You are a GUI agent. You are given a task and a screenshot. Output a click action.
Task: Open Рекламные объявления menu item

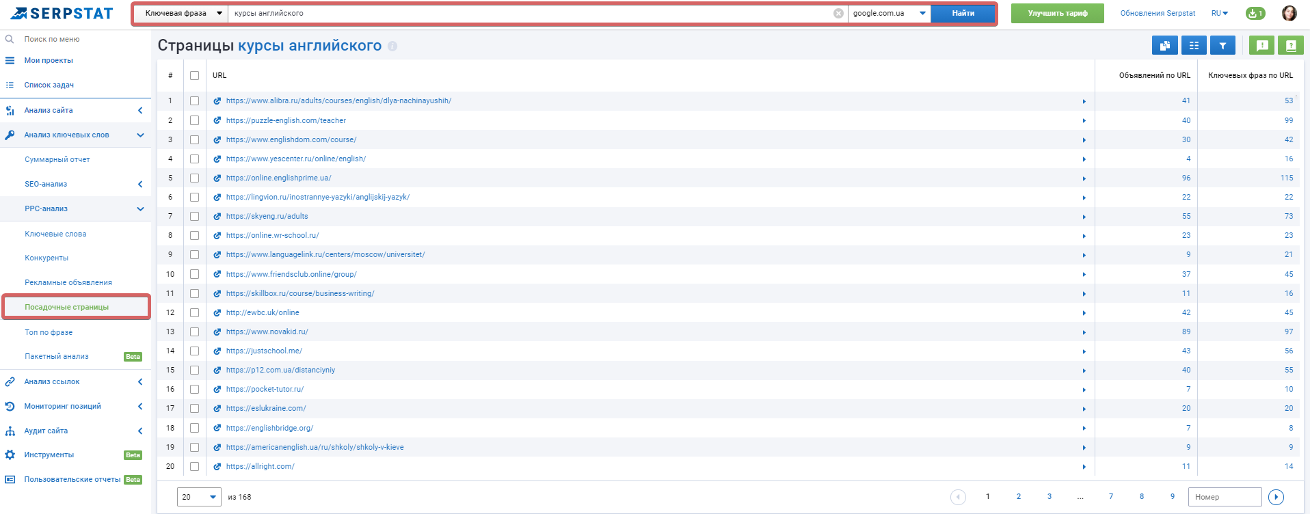68,282
